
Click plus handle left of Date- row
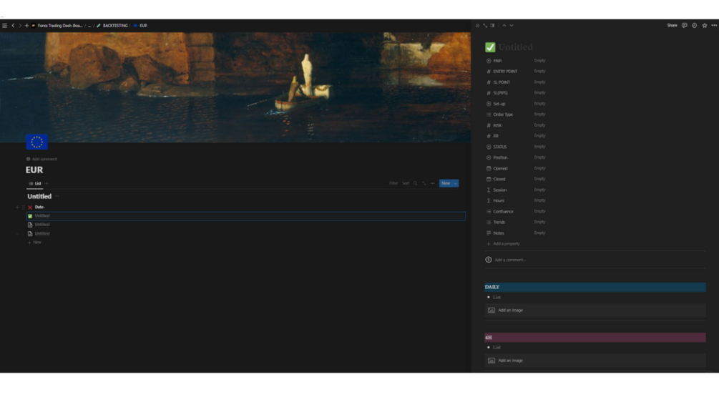[x=17, y=208]
